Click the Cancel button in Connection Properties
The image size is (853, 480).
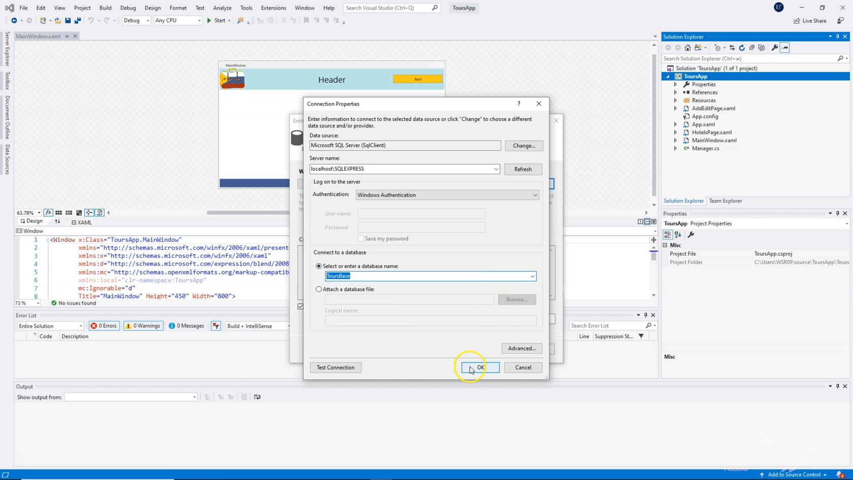pyautogui.click(x=523, y=368)
